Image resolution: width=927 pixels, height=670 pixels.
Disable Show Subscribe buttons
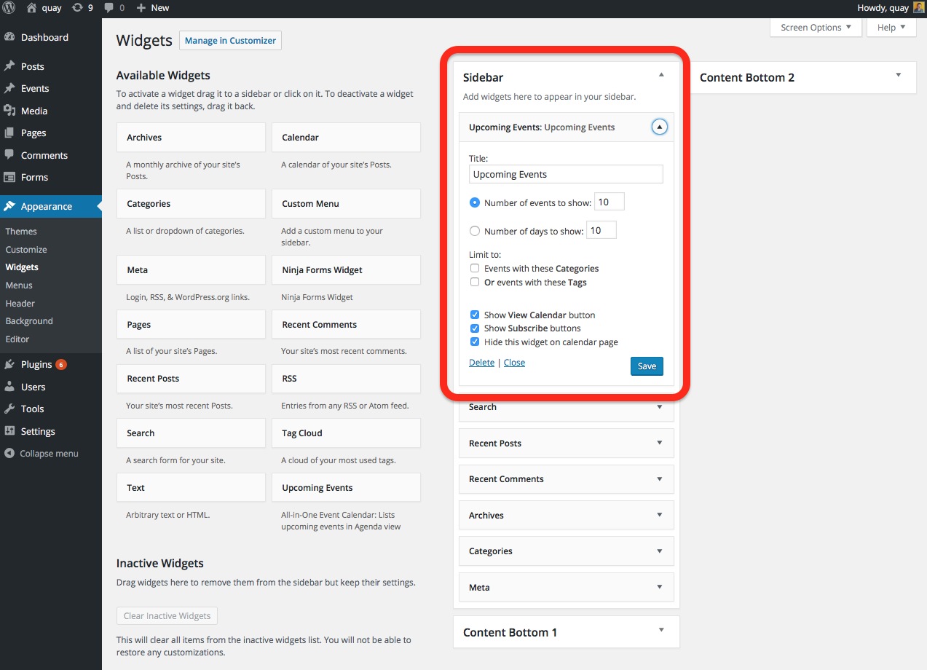(x=475, y=328)
